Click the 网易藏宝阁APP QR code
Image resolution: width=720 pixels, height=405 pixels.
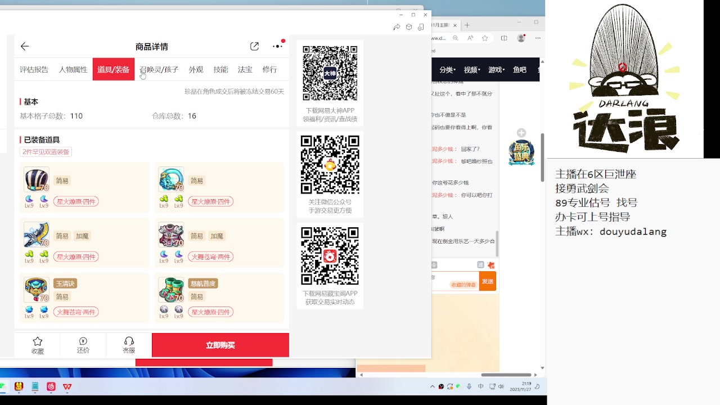pos(330,256)
